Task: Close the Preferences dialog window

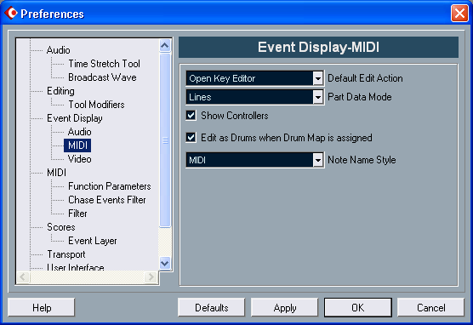Action: click(459, 14)
